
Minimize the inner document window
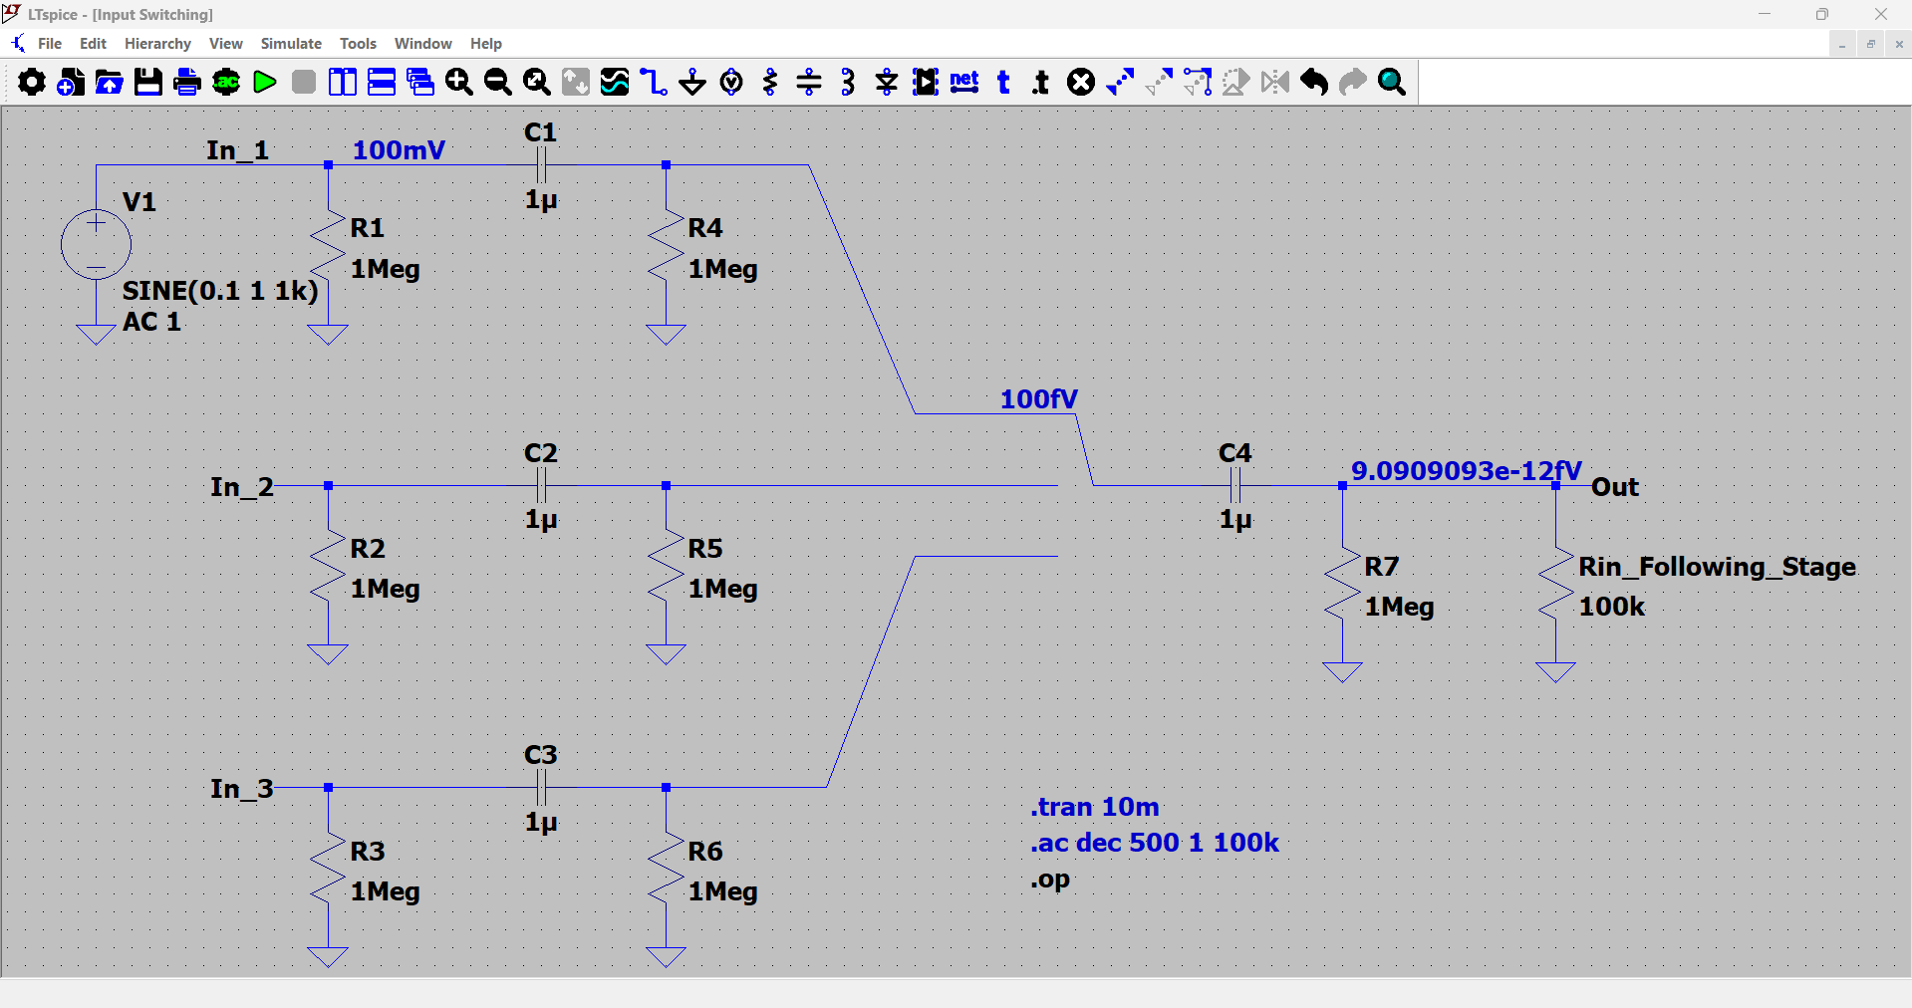click(1842, 44)
